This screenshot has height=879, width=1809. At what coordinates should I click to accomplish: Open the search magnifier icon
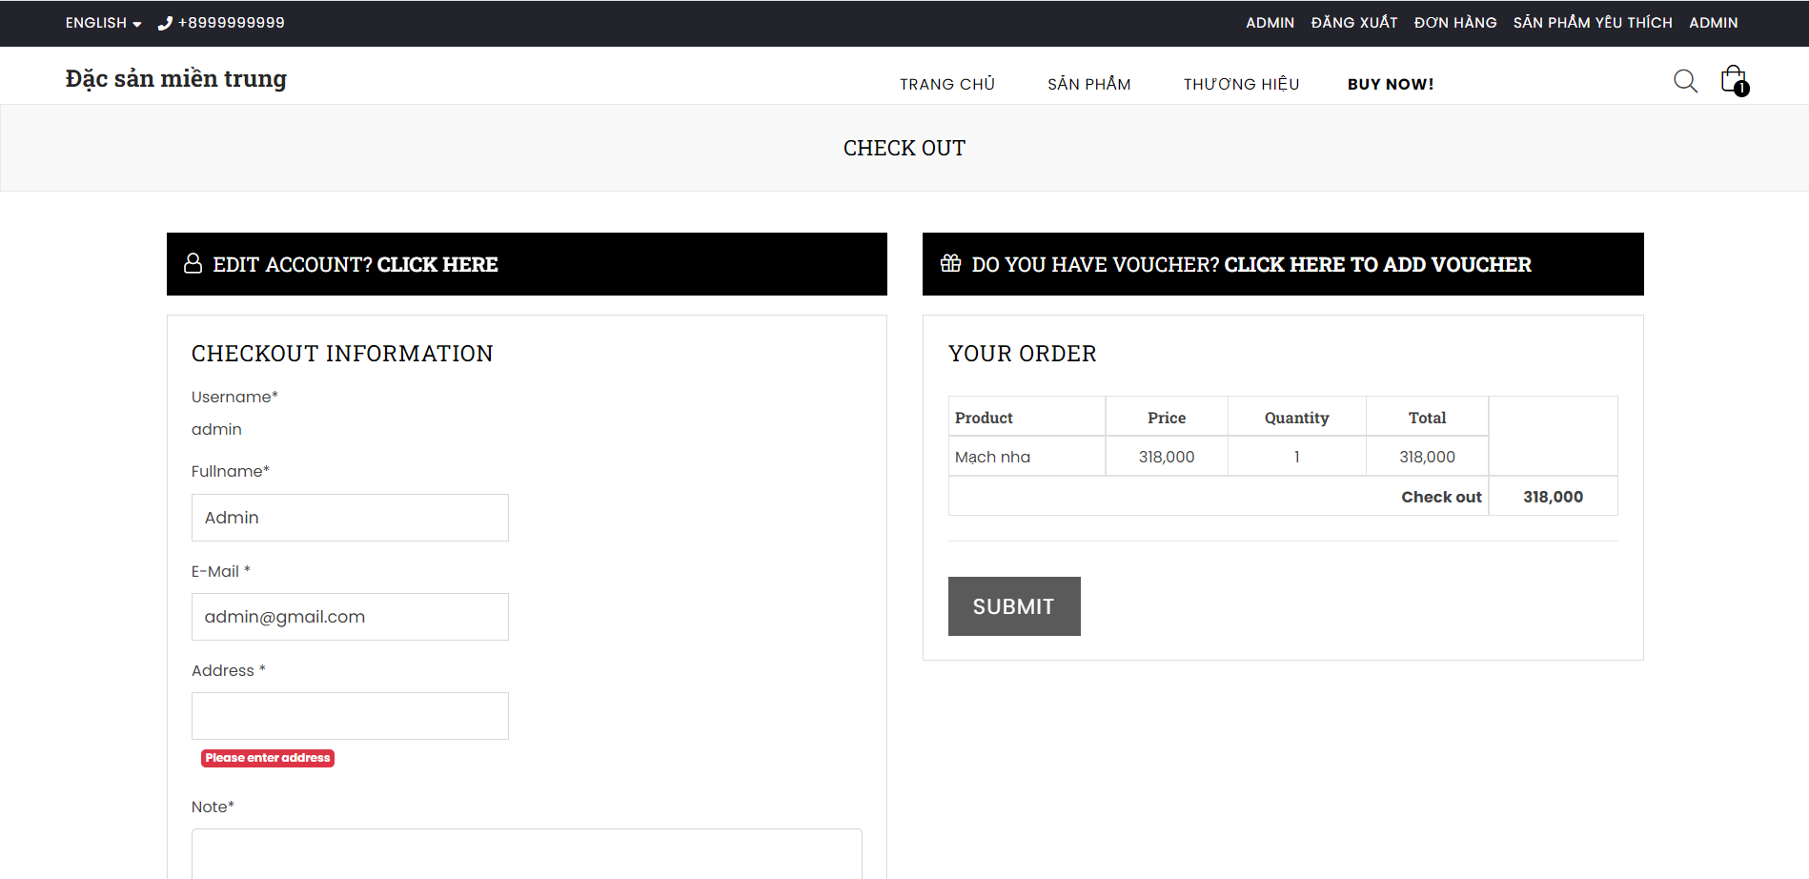click(1685, 81)
